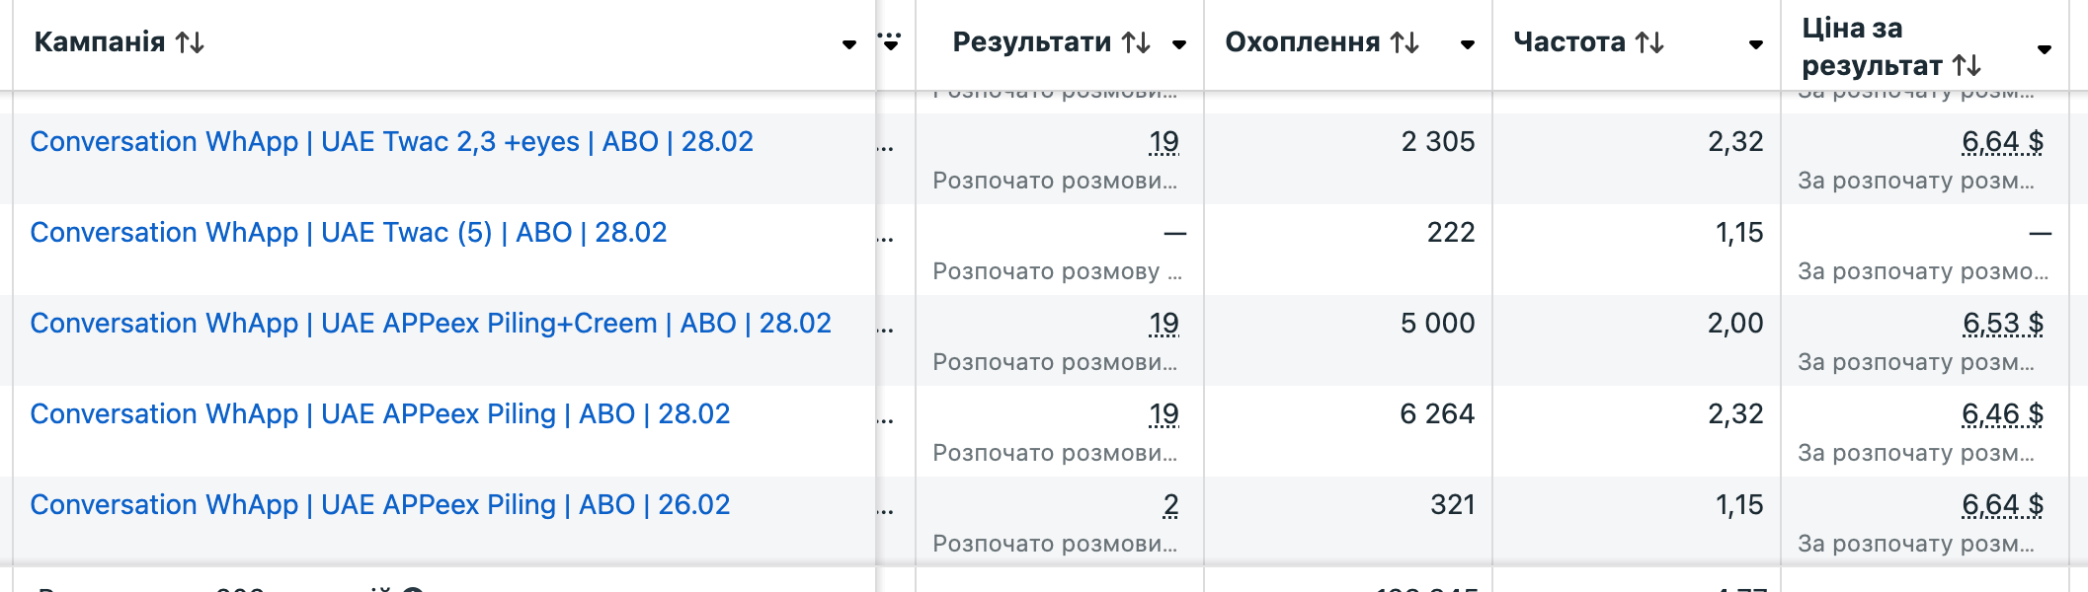Click the underlined 19 results for Twac campaign

[x=1165, y=141]
